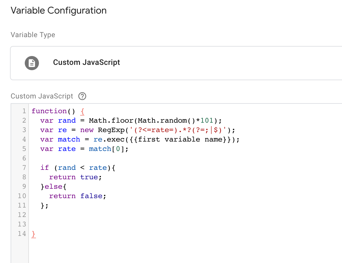Viewport: 342px width, 263px height.
Task: Click the Custom JavaScript document icon
Action: pyautogui.click(x=32, y=63)
